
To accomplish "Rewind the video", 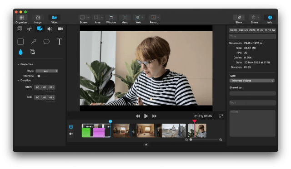I will pos(138,116).
